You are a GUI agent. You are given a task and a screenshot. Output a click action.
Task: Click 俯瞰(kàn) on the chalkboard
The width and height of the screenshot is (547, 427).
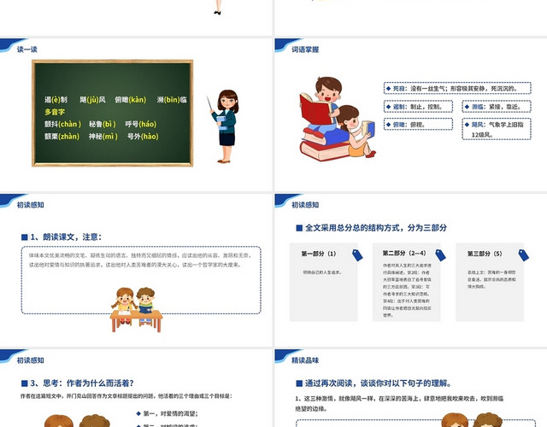coord(131,100)
